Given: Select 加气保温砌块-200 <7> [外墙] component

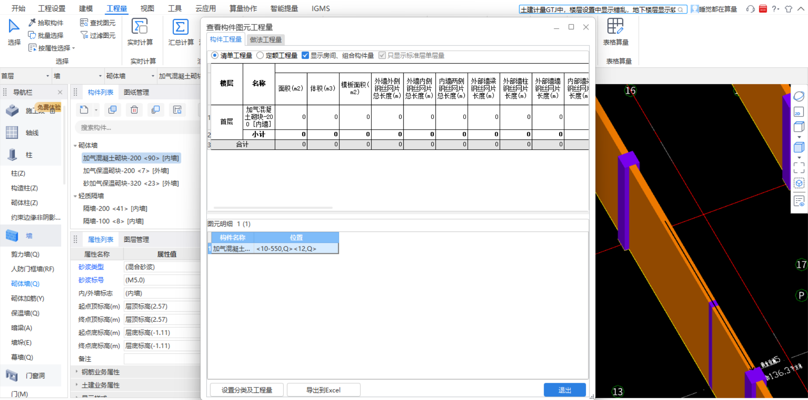Looking at the screenshot, I should click(x=126, y=171).
